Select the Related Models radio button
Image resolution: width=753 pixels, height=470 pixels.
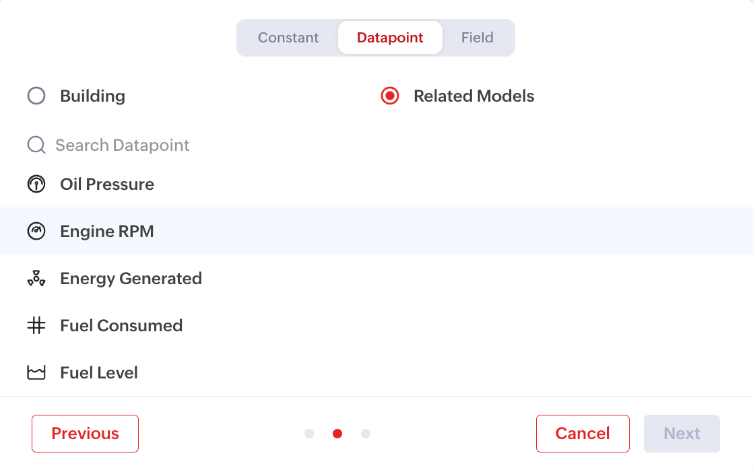pos(390,96)
